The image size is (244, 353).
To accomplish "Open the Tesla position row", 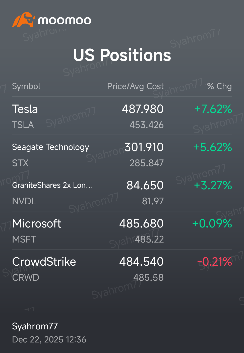I will (x=122, y=116).
